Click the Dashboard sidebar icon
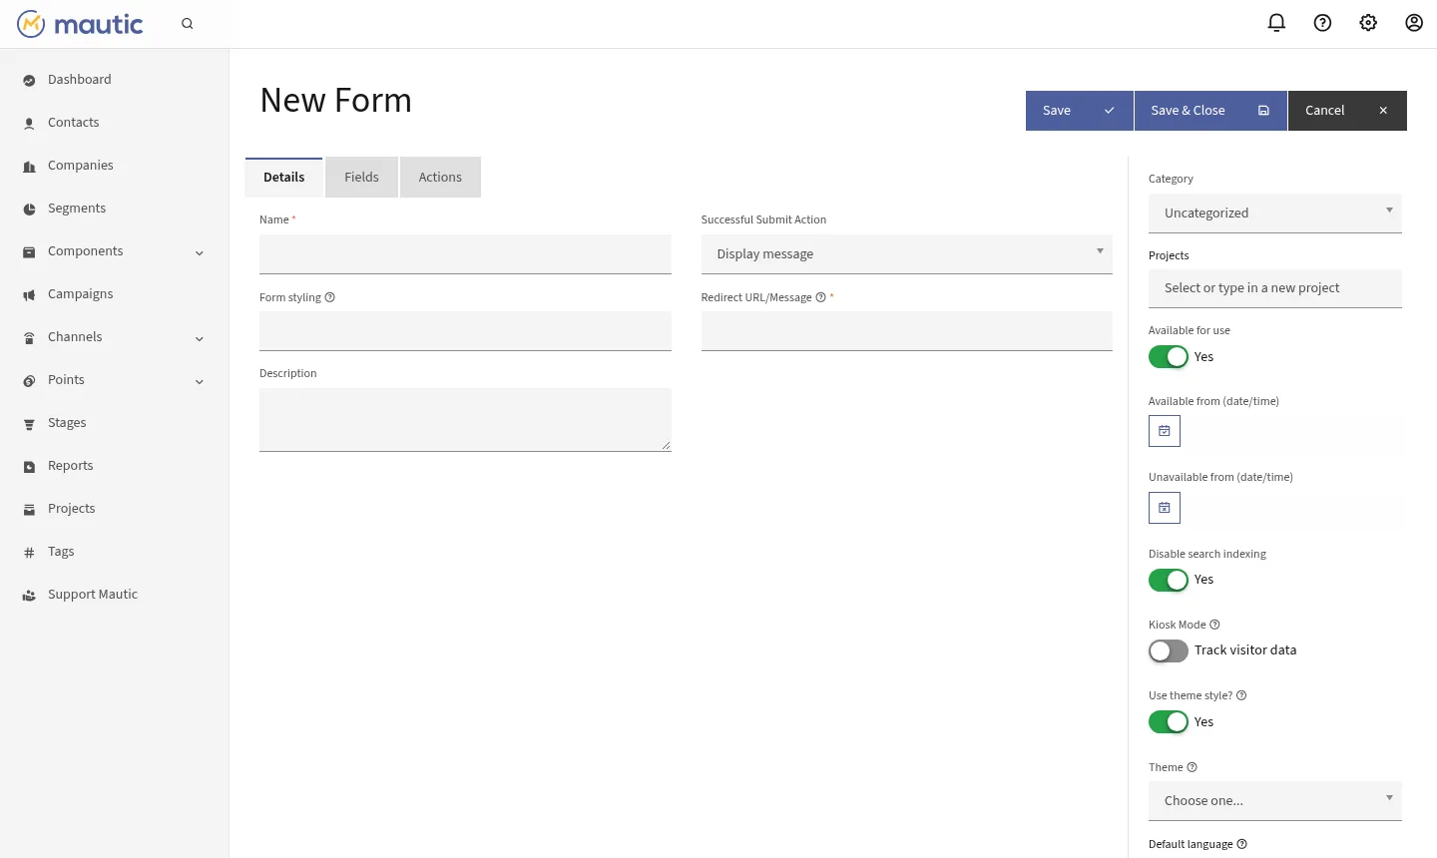The height and width of the screenshot is (858, 1437). pyautogui.click(x=29, y=80)
